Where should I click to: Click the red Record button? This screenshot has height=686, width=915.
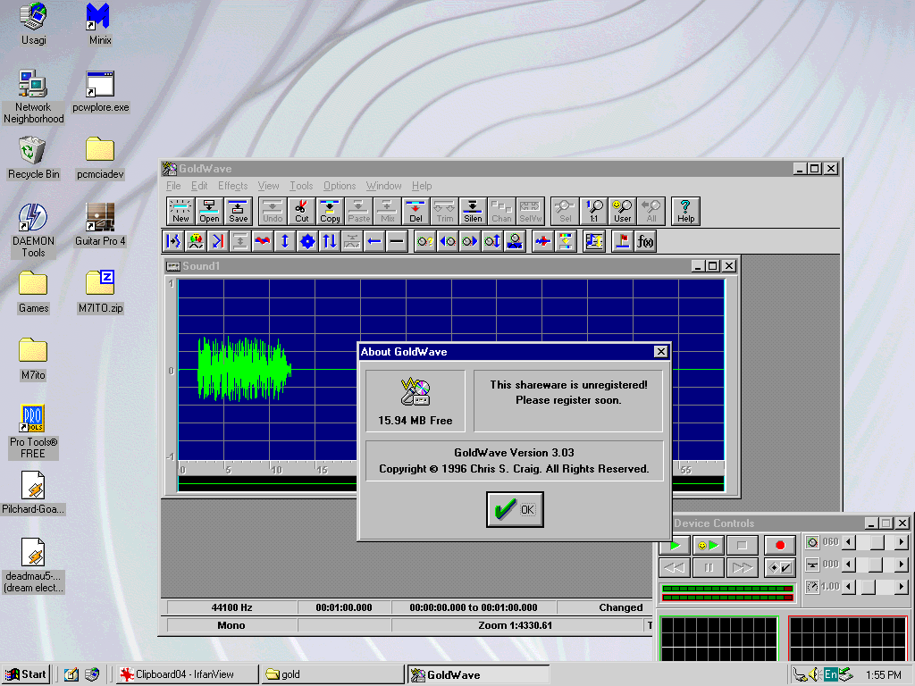pyautogui.click(x=780, y=546)
